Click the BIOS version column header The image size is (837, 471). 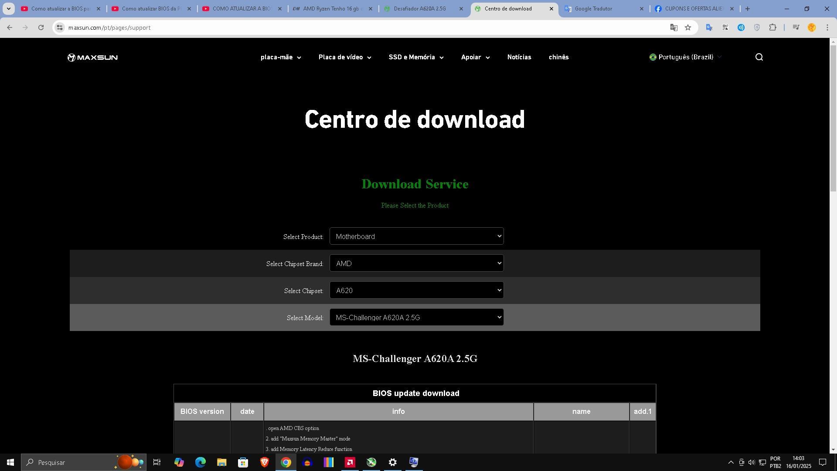(202, 412)
